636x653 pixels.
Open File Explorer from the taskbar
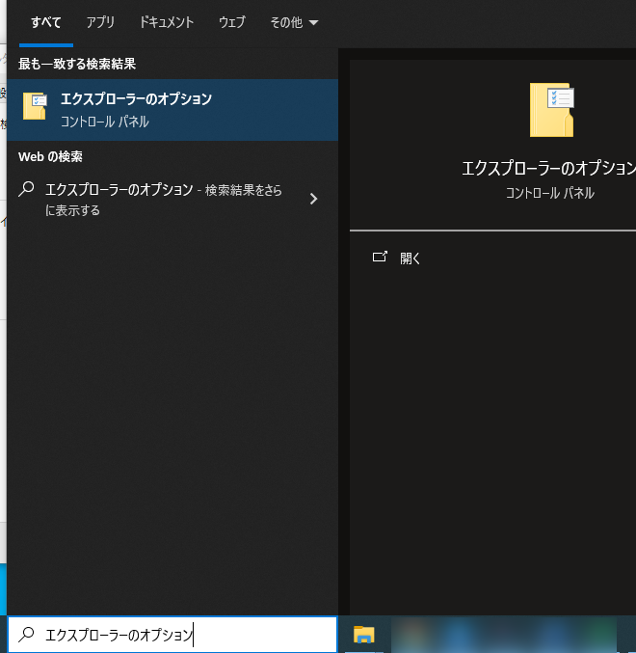point(363,634)
